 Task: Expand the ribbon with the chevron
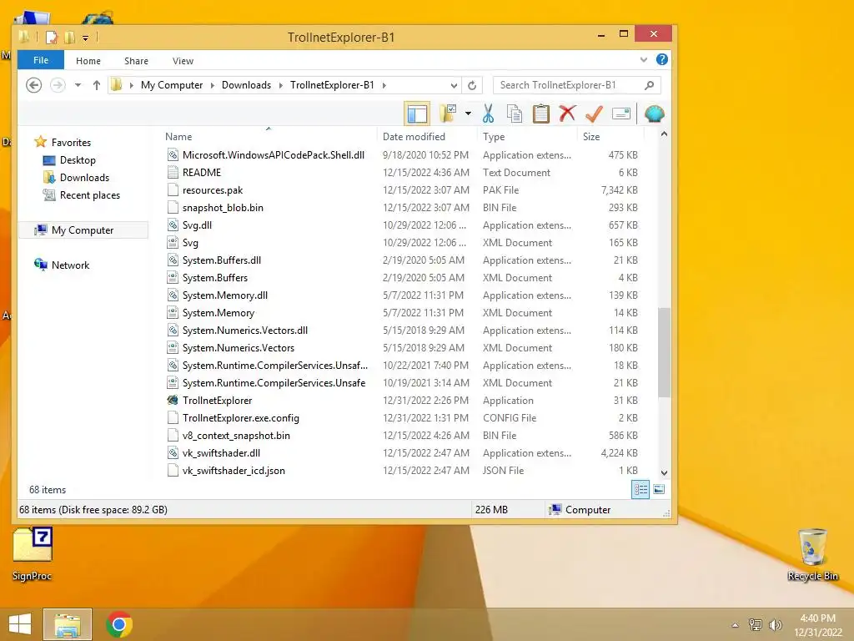(x=643, y=59)
